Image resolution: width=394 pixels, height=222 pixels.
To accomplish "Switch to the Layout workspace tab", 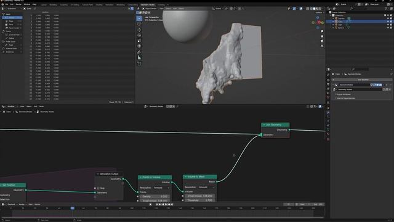I will 44,5.
